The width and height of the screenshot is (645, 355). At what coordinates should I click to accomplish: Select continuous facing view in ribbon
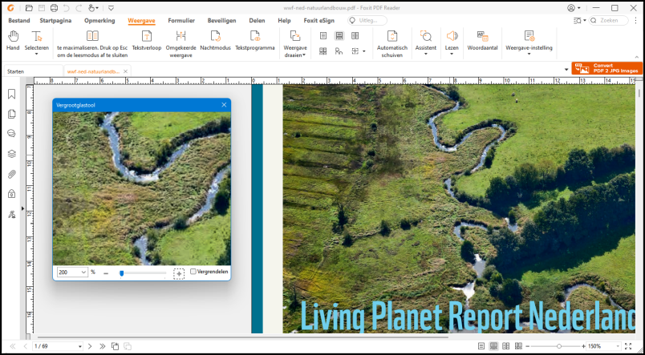[x=323, y=51]
